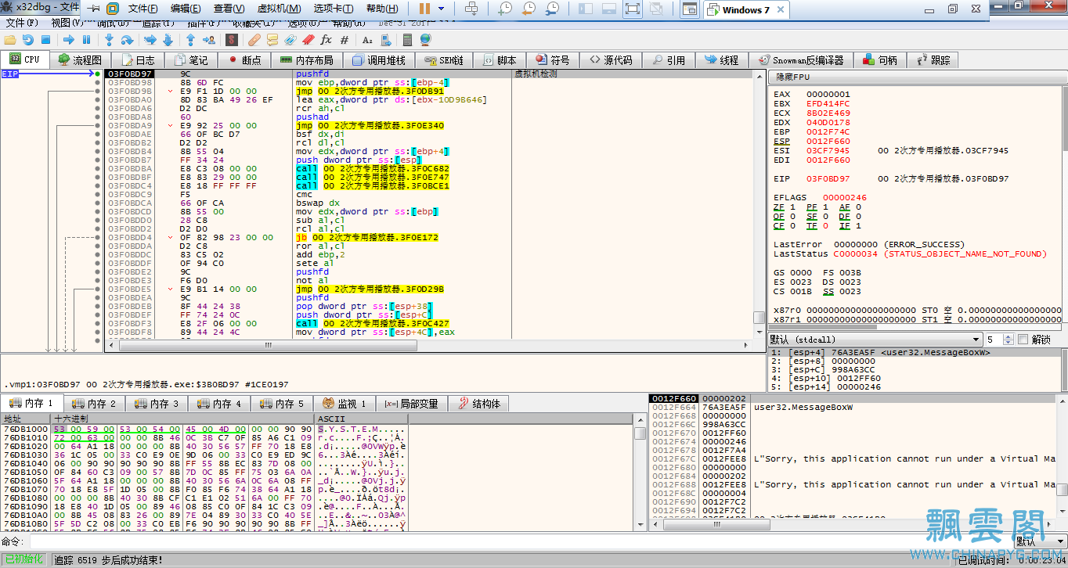Click the restart debuggee icon
The image size is (1068, 568).
28,39
